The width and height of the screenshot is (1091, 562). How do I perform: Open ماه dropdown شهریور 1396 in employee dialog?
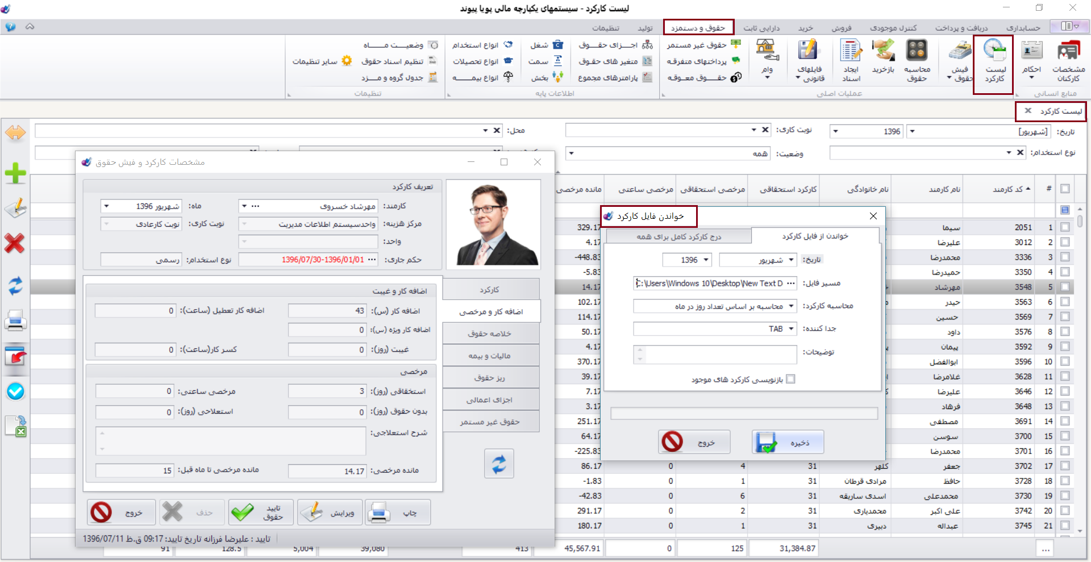click(x=141, y=206)
